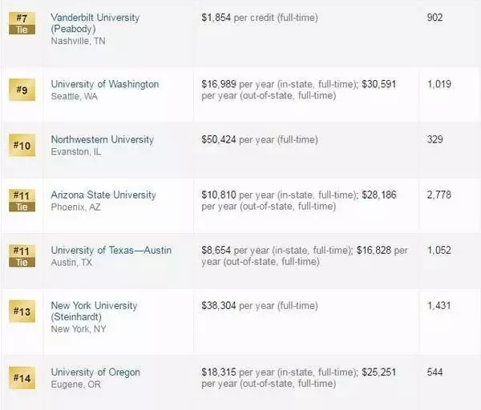
Task: Open Vanderbilt University (Peabody) link
Action: tap(95, 23)
